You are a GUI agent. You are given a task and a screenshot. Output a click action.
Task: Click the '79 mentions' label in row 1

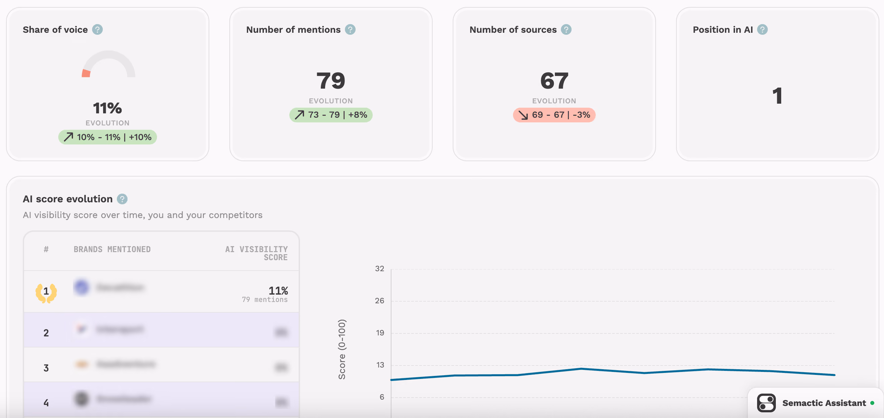click(265, 300)
